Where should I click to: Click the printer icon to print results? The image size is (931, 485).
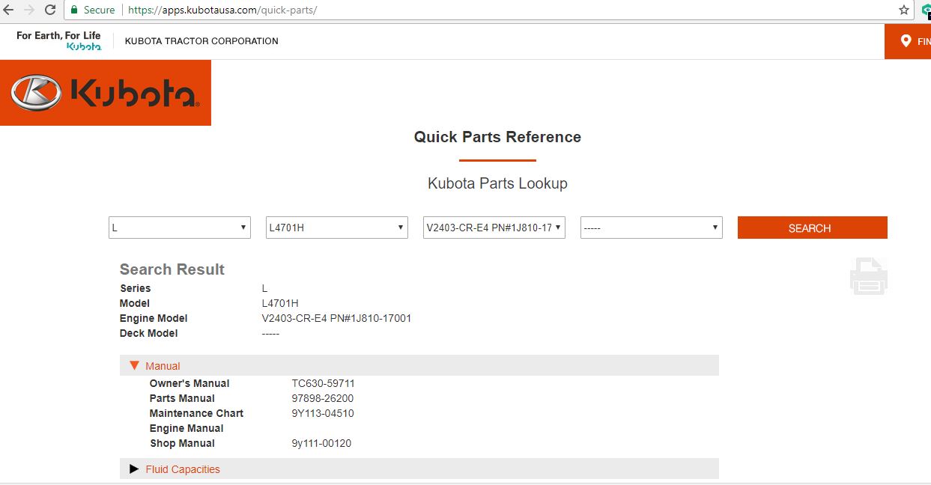(x=869, y=276)
